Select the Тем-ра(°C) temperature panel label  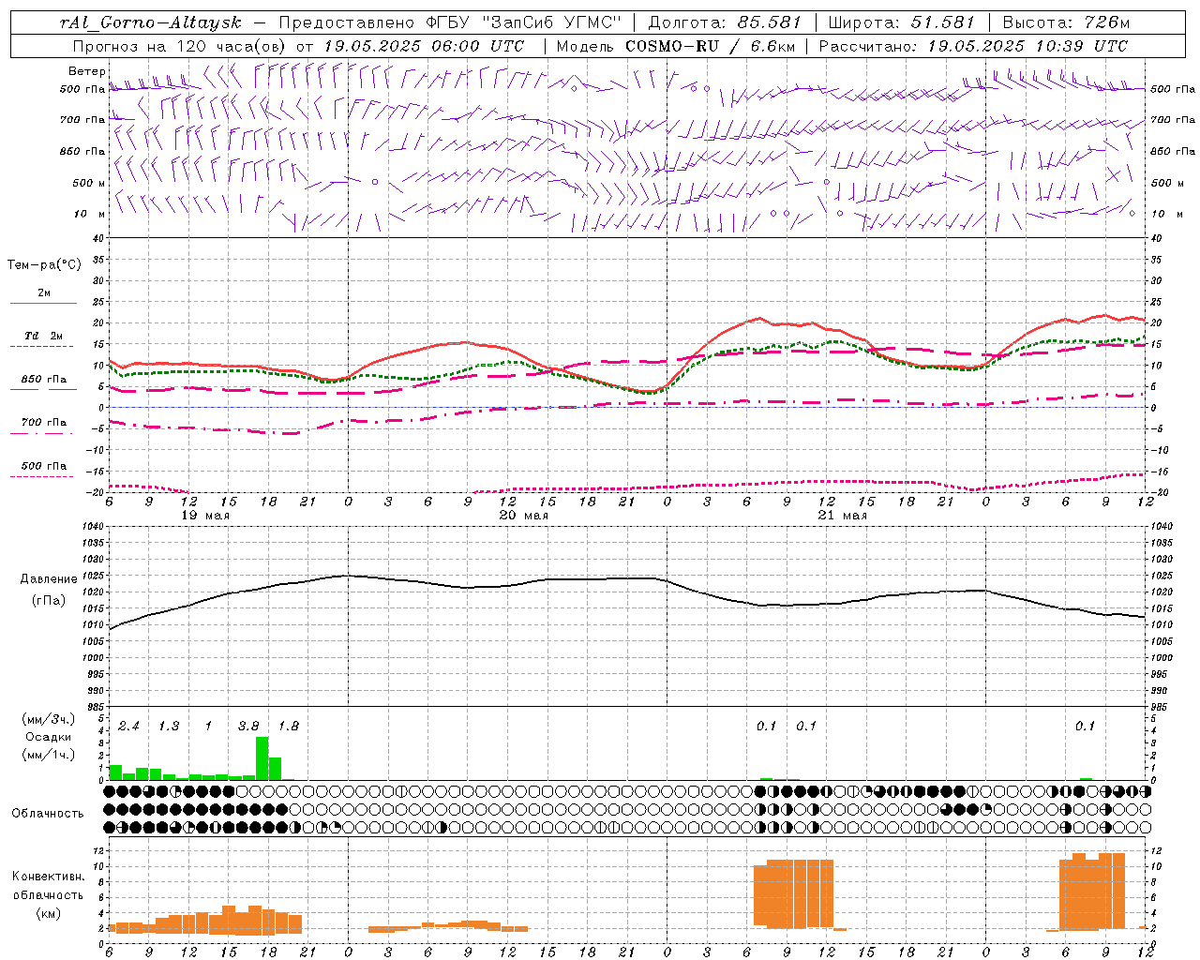[x=44, y=265]
